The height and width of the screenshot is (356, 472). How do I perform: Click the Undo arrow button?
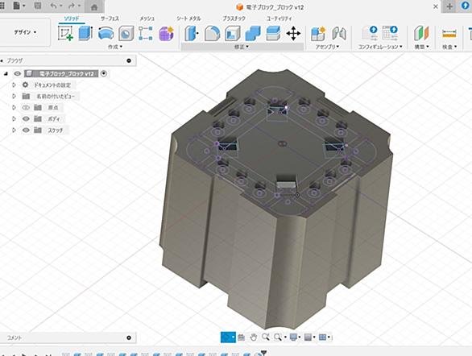(x=54, y=6)
